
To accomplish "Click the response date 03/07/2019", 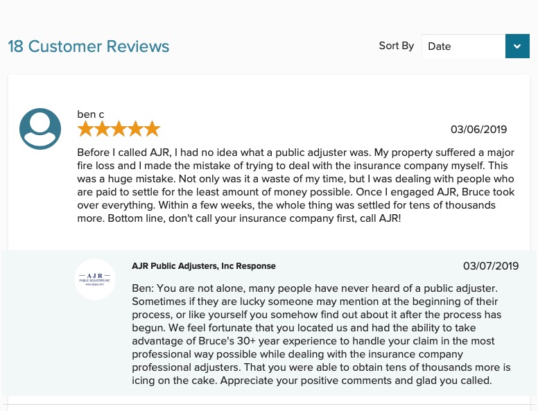I will (491, 266).
